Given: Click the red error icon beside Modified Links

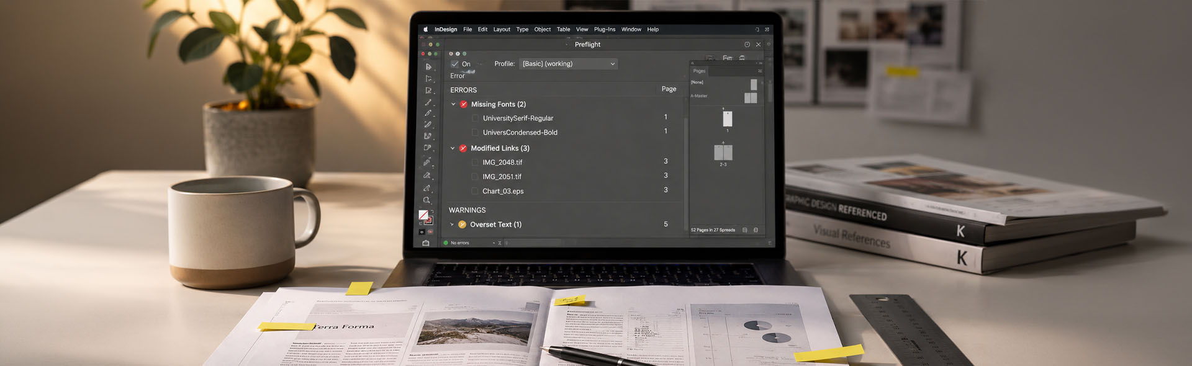Looking at the screenshot, I should tap(463, 148).
